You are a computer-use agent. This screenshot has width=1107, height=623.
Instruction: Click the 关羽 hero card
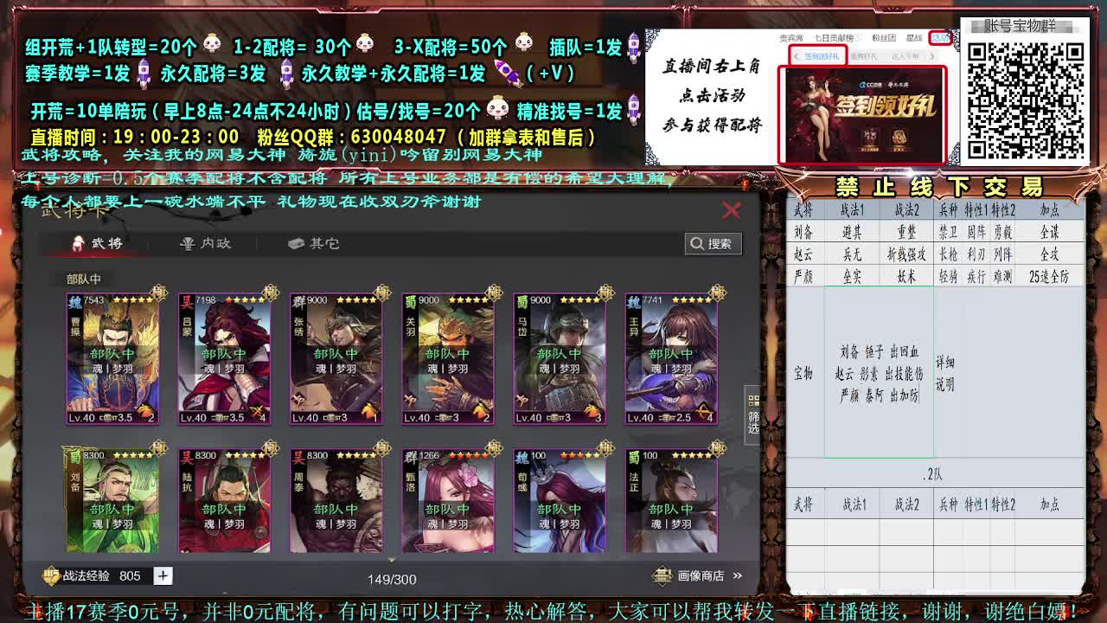[x=447, y=358]
